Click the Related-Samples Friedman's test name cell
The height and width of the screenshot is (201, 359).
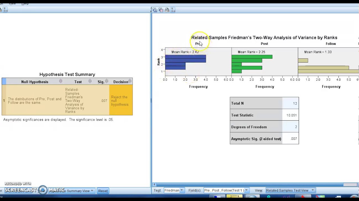coord(75,100)
